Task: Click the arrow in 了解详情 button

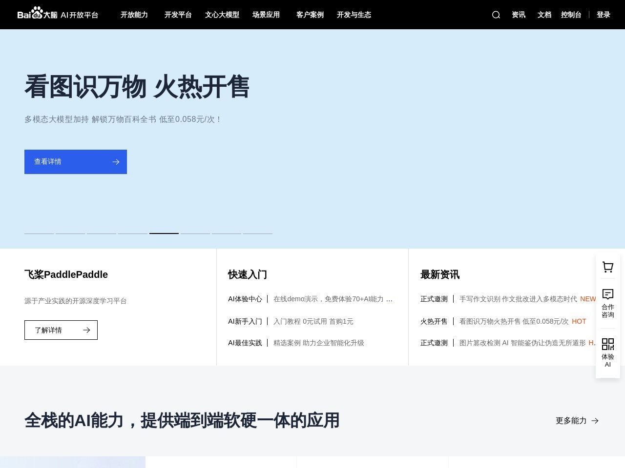Action: (86, 330)
